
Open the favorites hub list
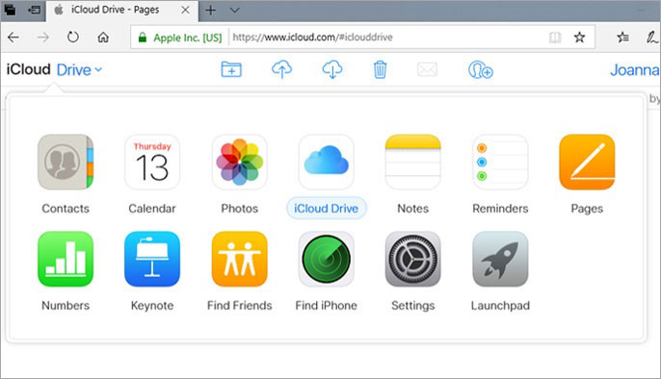[623, 38]
